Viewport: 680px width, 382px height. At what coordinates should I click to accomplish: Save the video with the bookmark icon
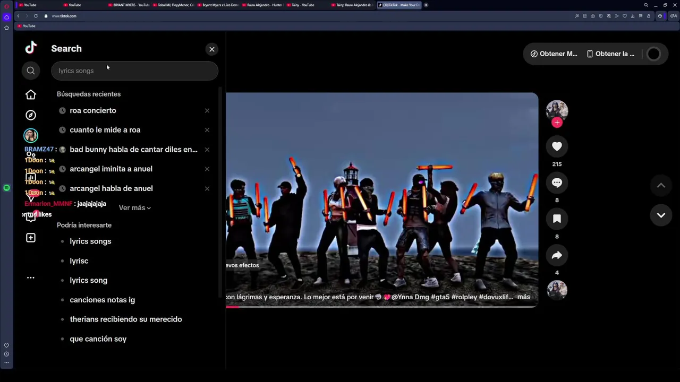[x=557, y=219]
